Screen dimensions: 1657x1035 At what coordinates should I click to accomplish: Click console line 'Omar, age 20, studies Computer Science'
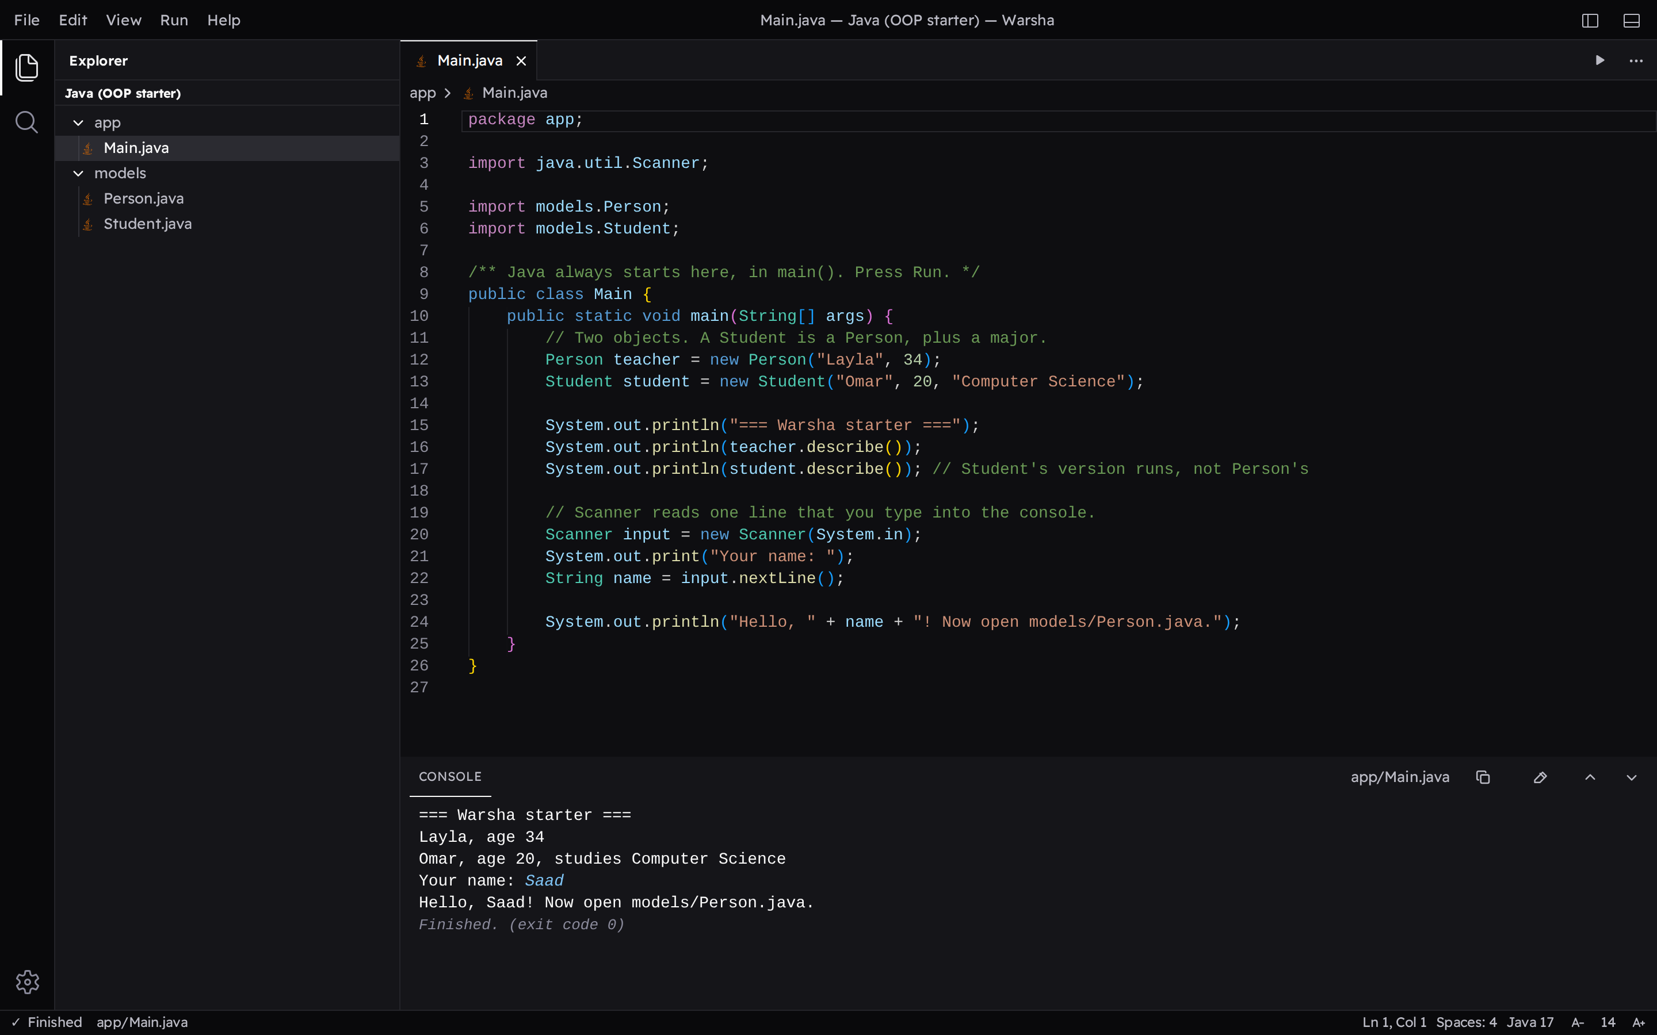coord(602,859)
